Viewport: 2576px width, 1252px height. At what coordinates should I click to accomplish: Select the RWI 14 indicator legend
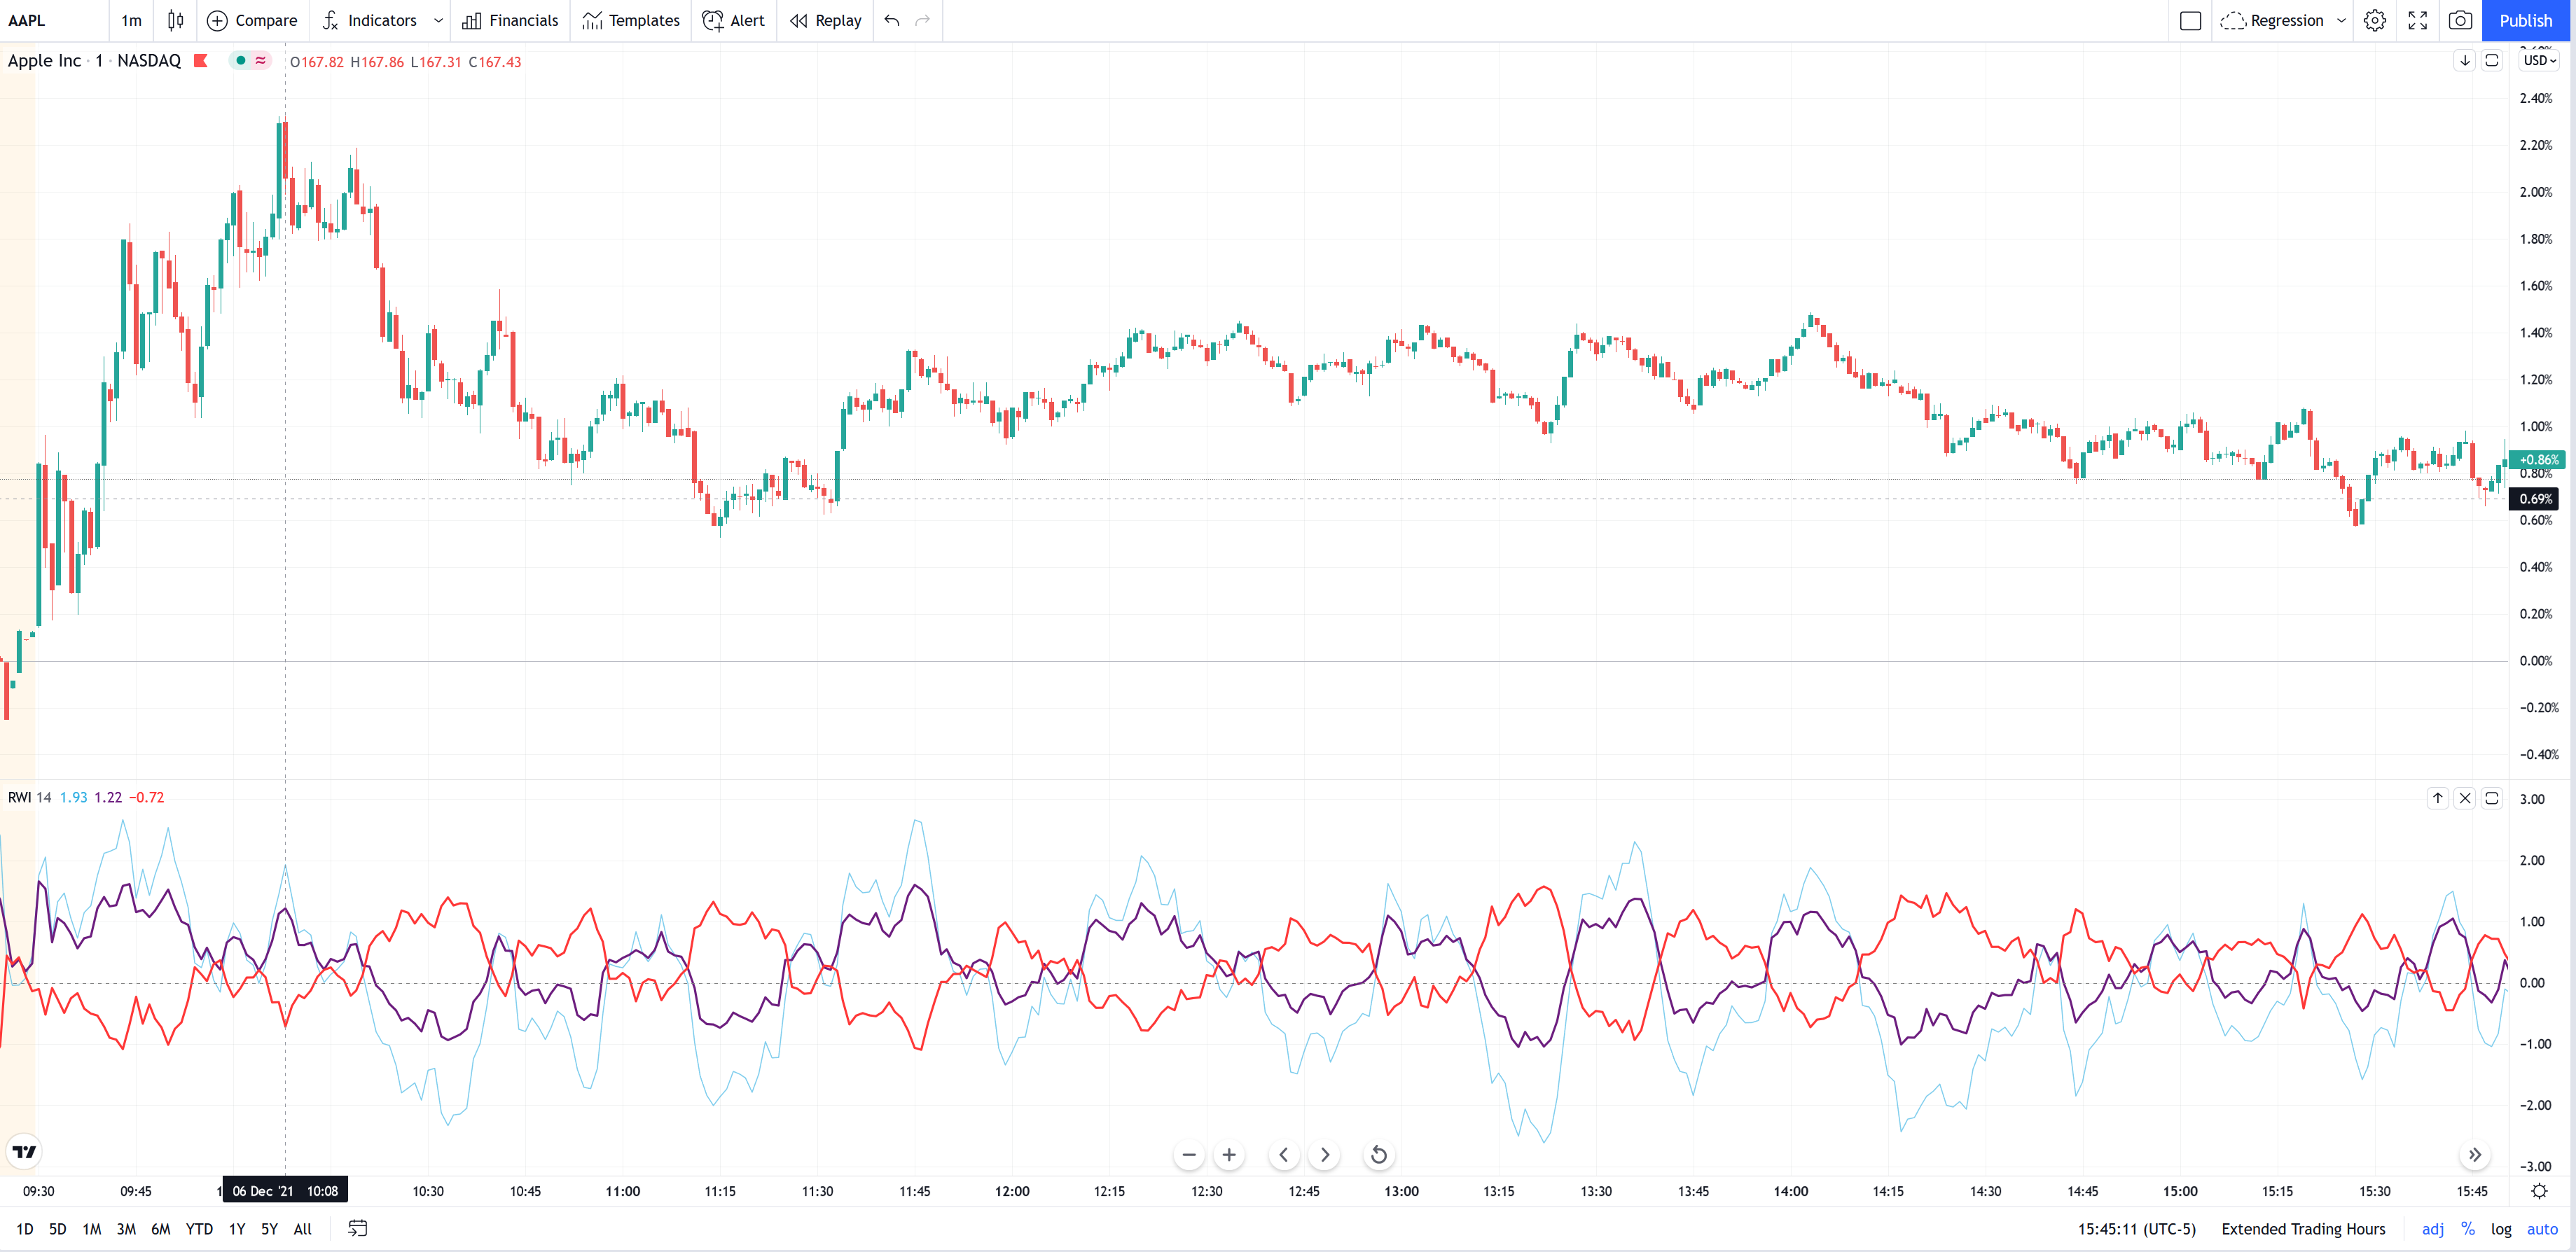coord(29,797)
